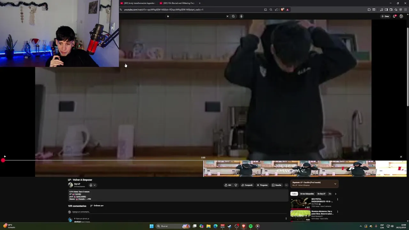The image size is (409, 230).
Task: Click the 109 comentarios heading
Action: (x=77, y=206)
